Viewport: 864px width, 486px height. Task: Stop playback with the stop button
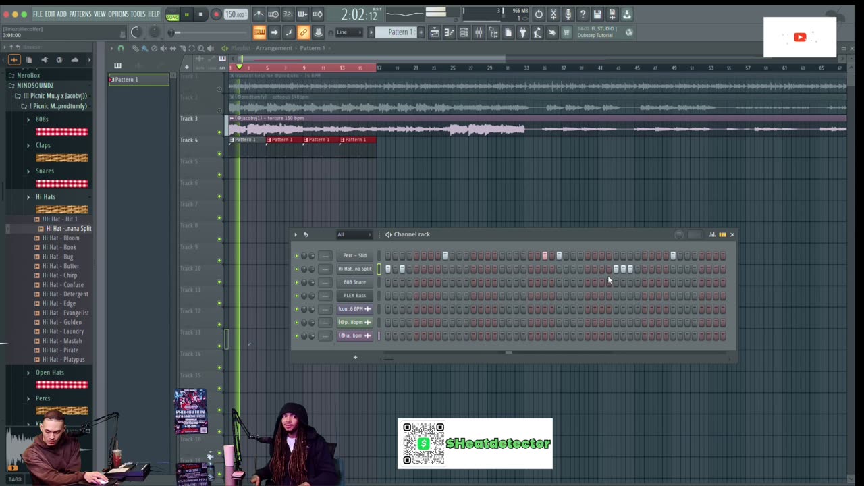click(200, 14)
